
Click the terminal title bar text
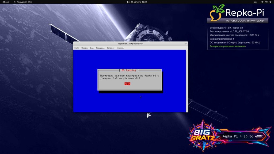pyautogui.click(x=131, y=44)
